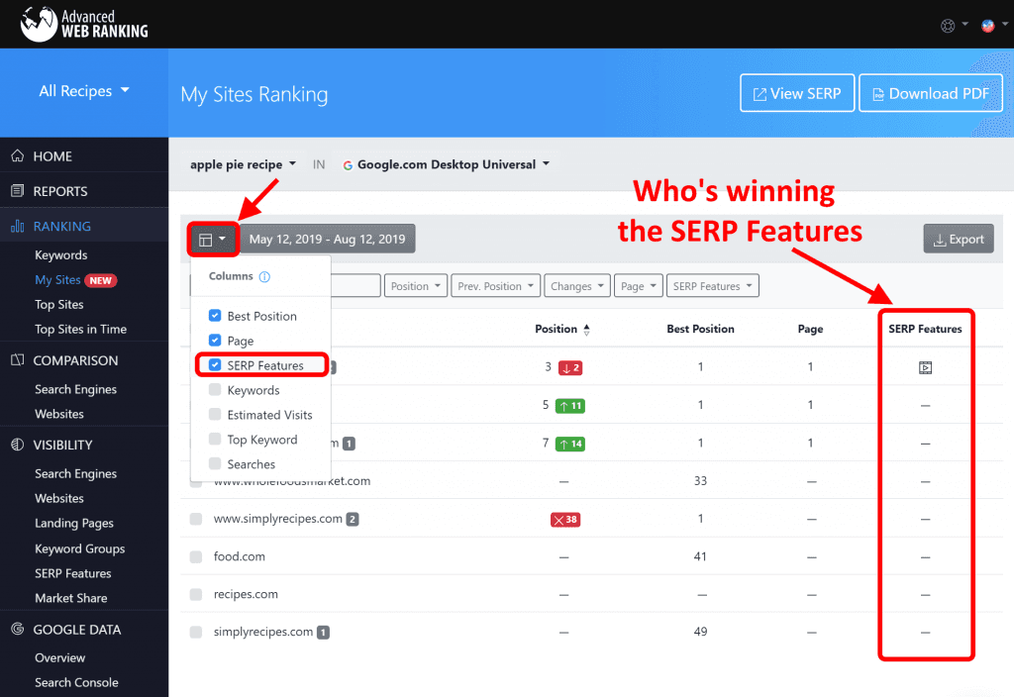Sort by the Position column arrows
Screen dimensions: 1014x697
(x=586, y=330)
